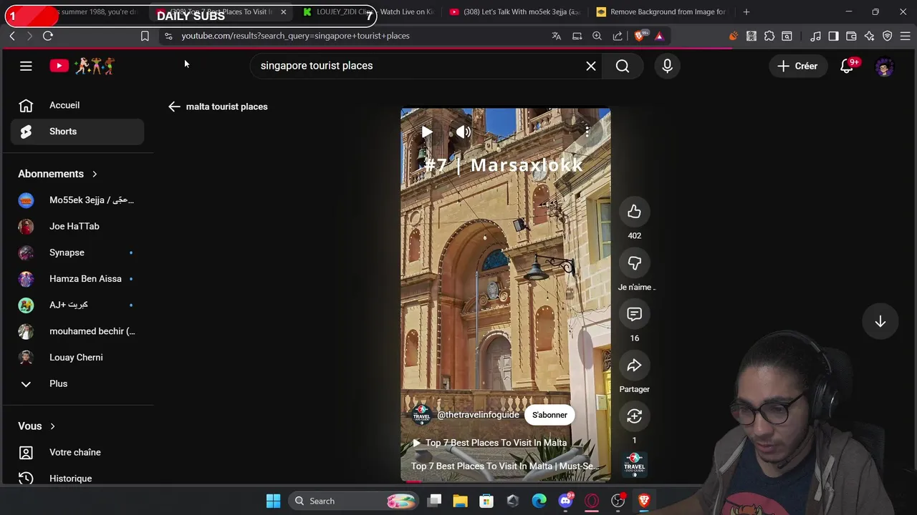
Task: Open the zoom magnifier in address bar
Action: [x=597, y=36]
